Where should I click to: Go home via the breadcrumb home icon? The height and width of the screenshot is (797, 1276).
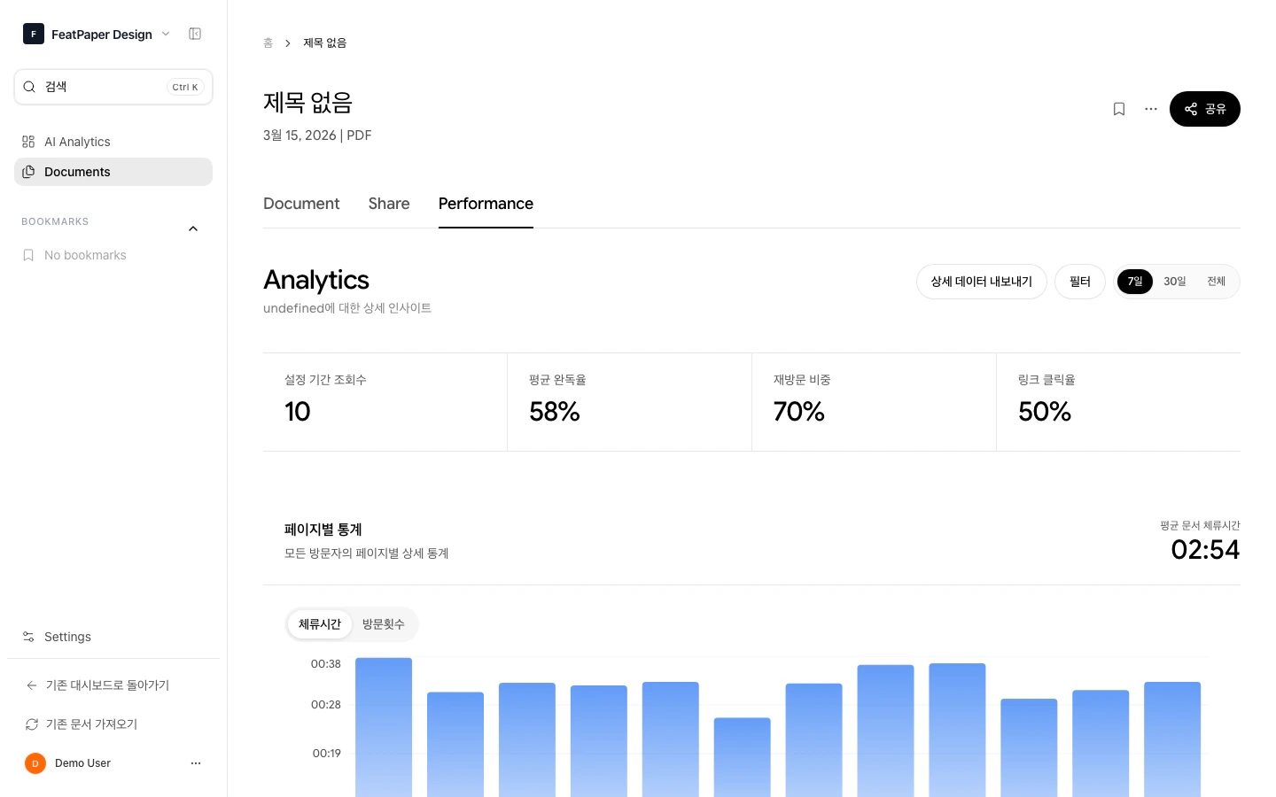[268, 43]
